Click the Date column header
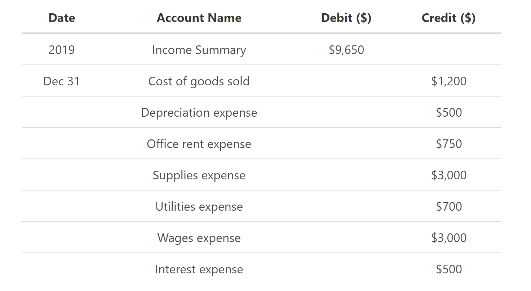 coord(62,18)
